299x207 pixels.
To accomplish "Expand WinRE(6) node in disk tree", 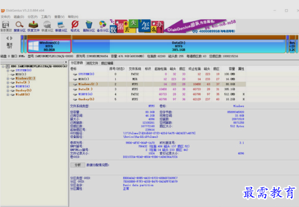I will point(8,95).
